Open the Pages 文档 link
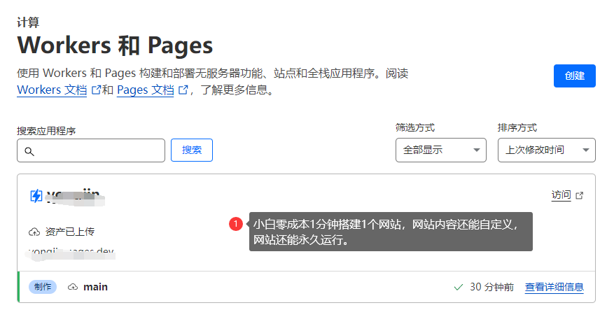The image size is (607, 317). click(145, 90)
